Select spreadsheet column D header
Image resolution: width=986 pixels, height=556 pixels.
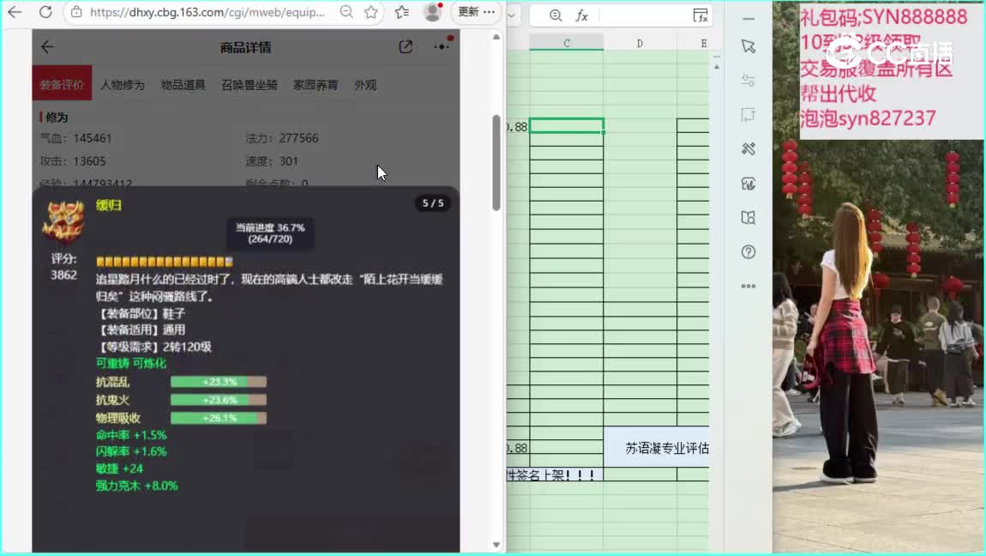click(640, 44)
